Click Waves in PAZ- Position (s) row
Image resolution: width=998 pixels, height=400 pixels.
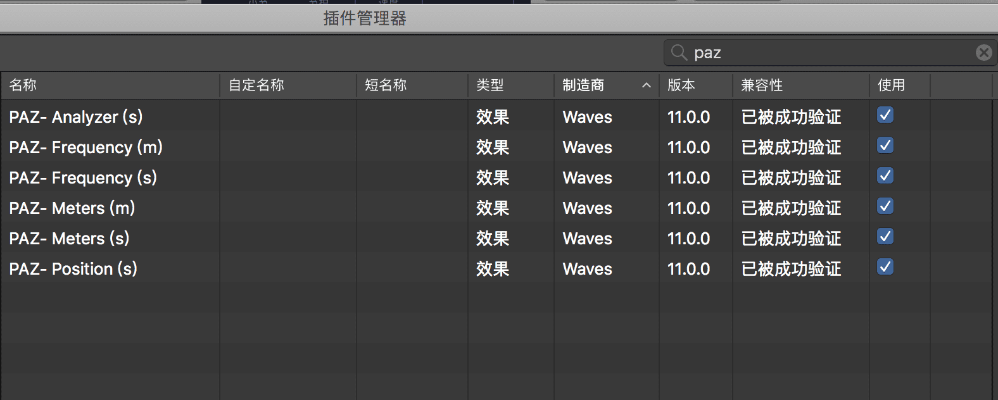pos(588,269)
